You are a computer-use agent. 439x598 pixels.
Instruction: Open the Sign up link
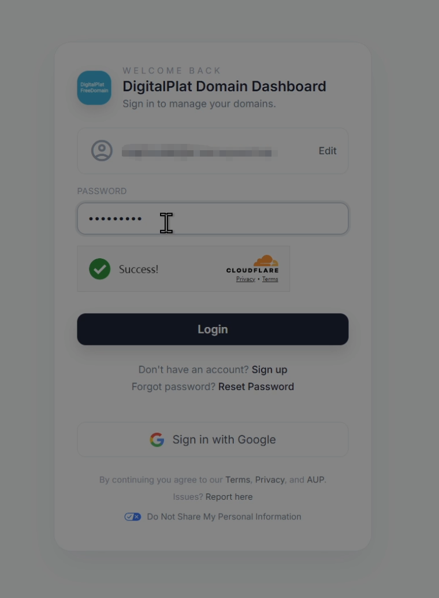269,370
